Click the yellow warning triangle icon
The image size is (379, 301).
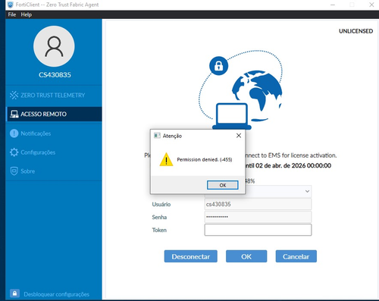click(x=166, y=159)
